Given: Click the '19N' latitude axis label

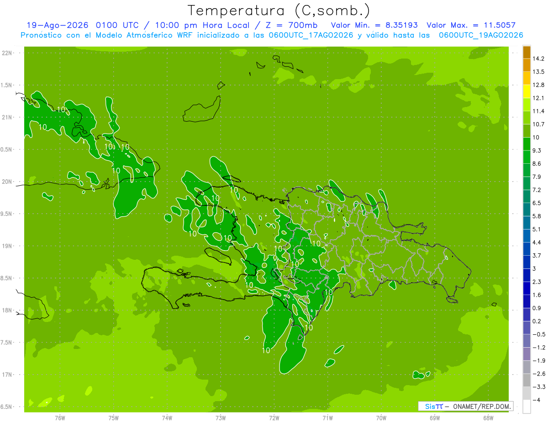Looking at the screenshot, I should coord(7,246).
